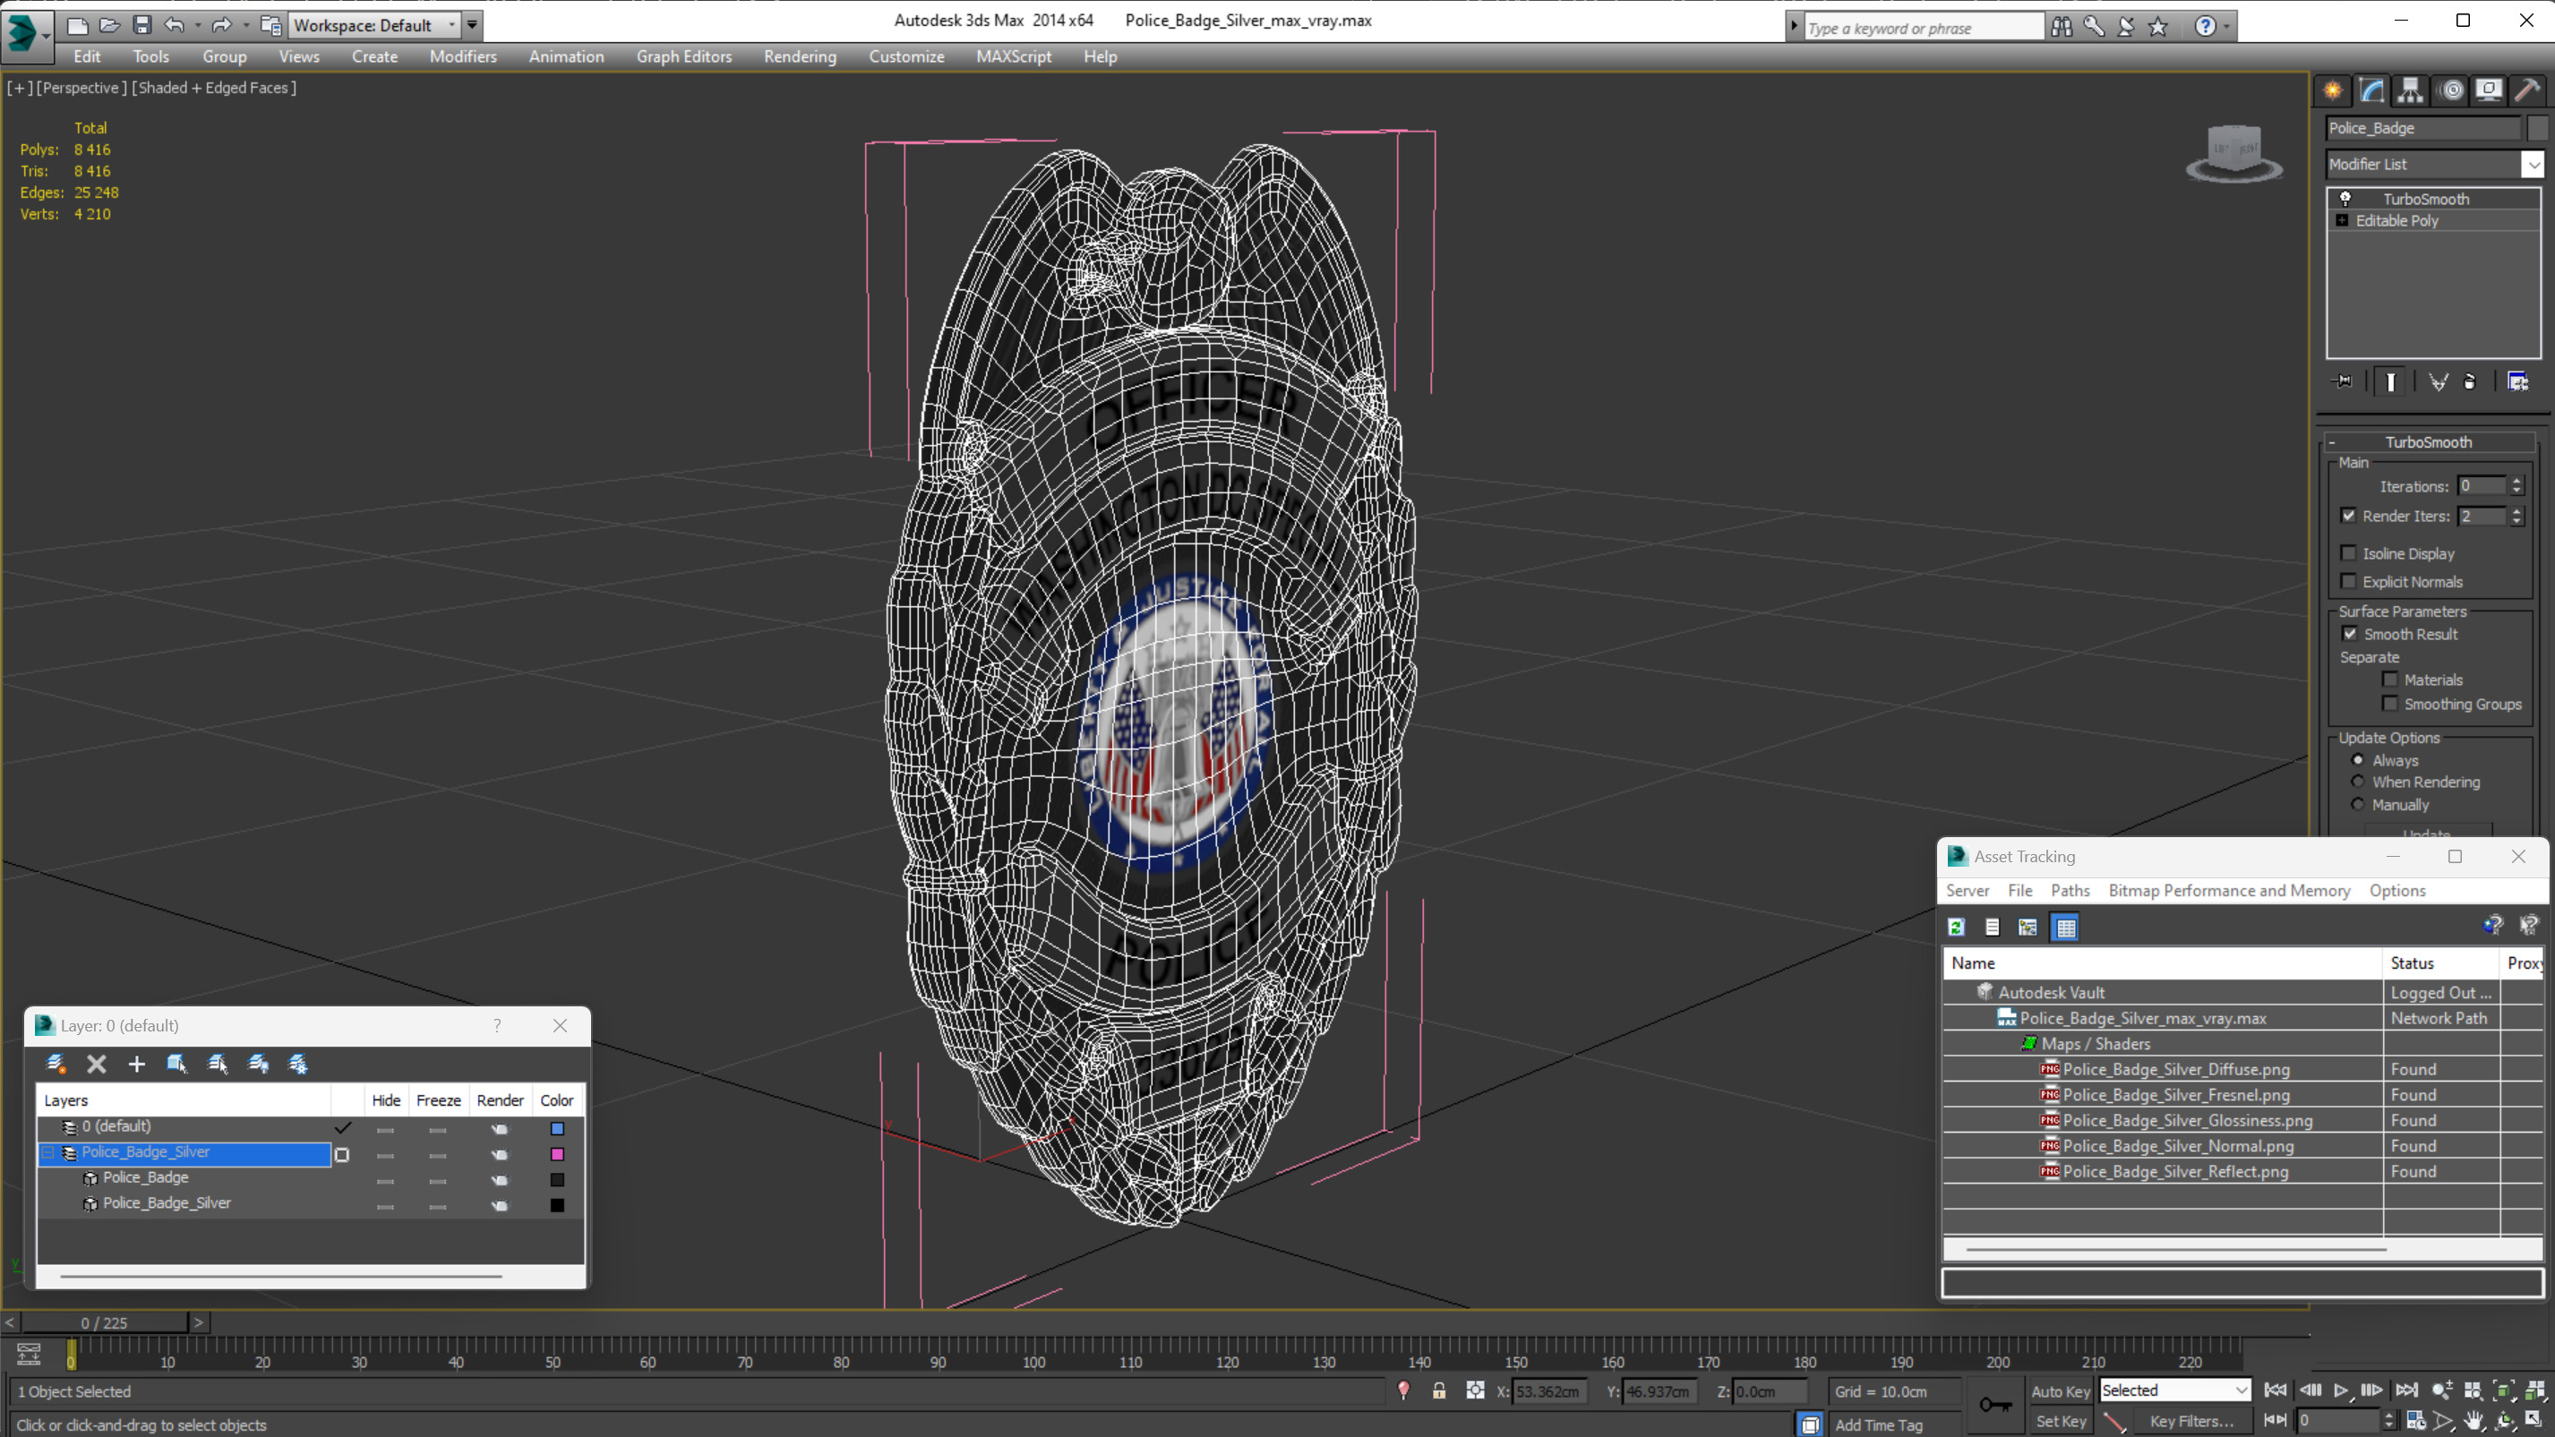Screen dimensions: 2555x1437
Task: Click the Redo arrow icon
Action: 221,25
